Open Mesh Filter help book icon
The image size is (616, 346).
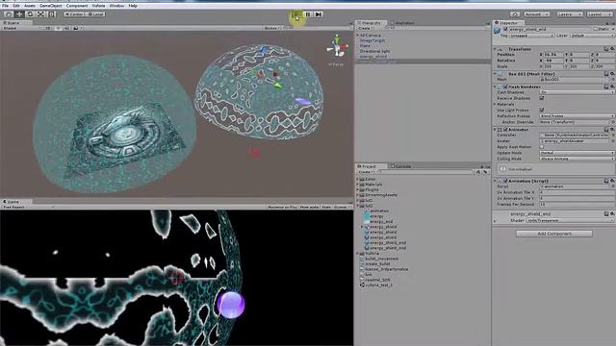click(606, 74)
